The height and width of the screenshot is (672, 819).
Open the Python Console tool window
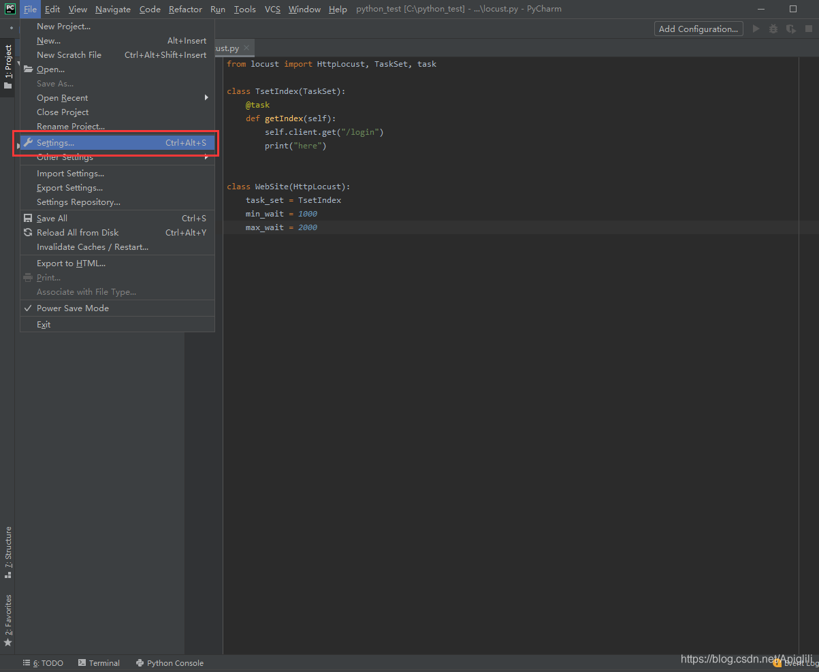(170, 663)
